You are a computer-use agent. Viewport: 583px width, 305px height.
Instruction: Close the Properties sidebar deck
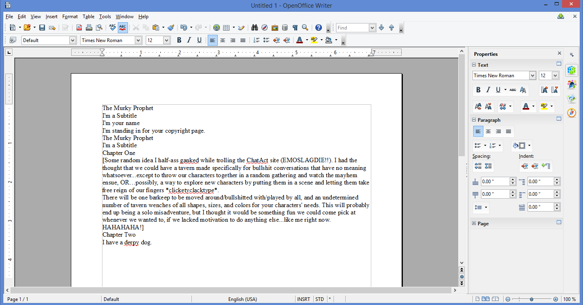click(x=560, y=53)
